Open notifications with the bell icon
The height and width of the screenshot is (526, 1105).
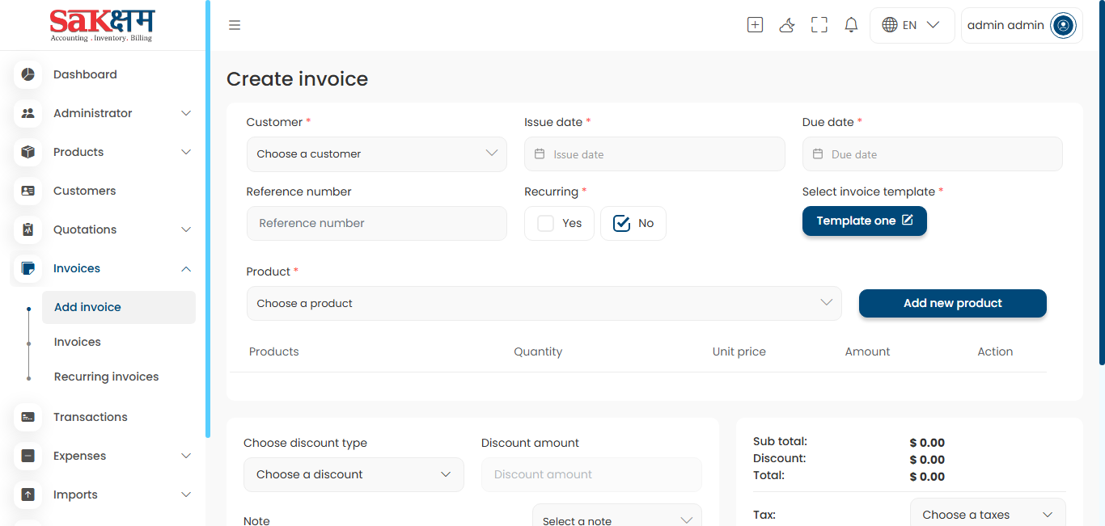click(x=850, y=24)
